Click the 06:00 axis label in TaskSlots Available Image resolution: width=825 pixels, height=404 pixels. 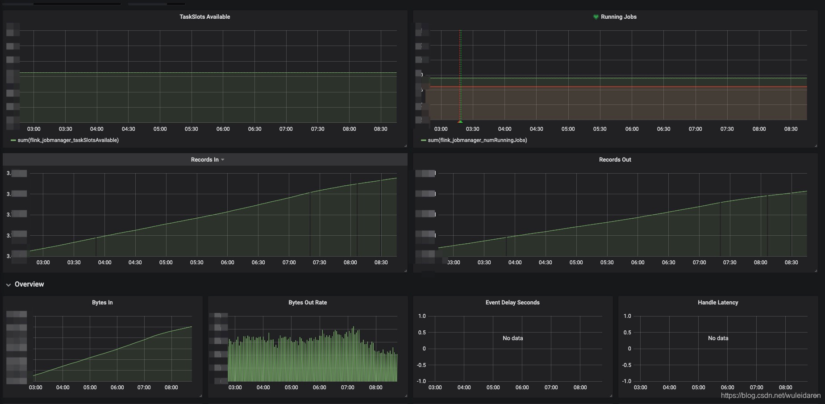(223, 129)
